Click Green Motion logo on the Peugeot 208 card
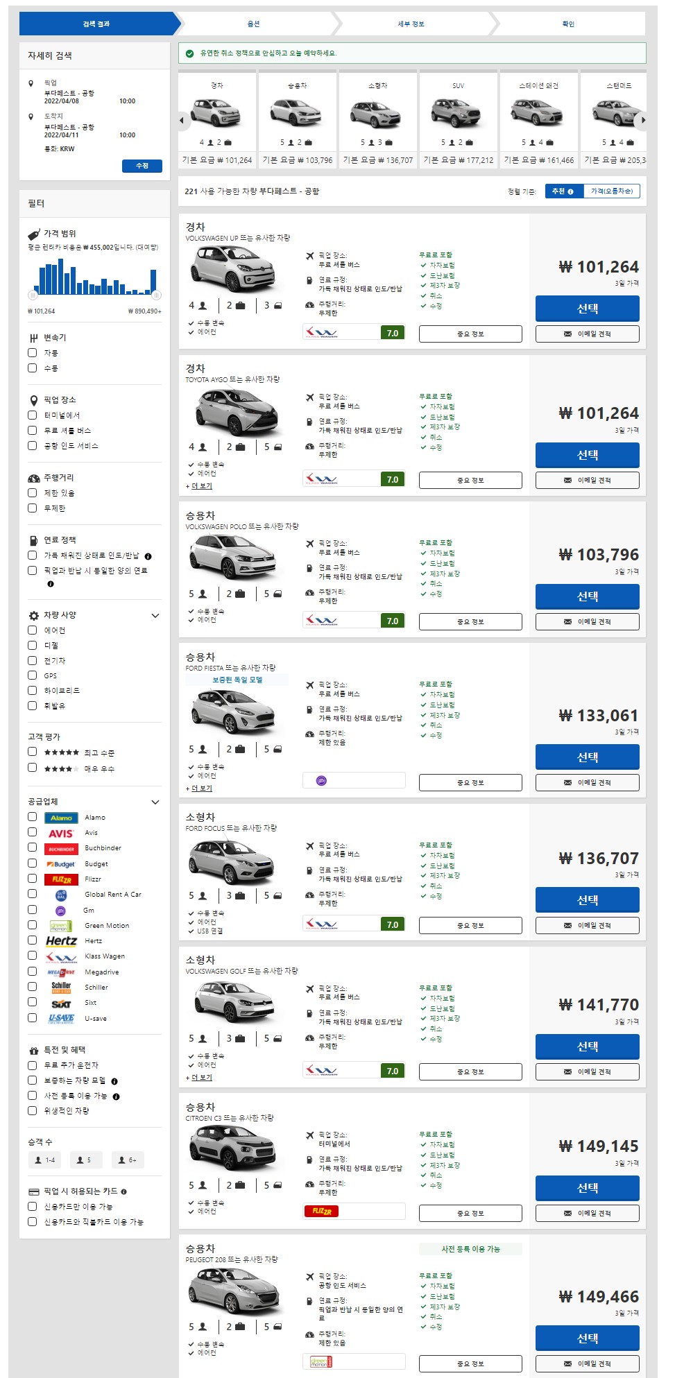This screenshot has width=675, height=1378. tap(321, 1361)
